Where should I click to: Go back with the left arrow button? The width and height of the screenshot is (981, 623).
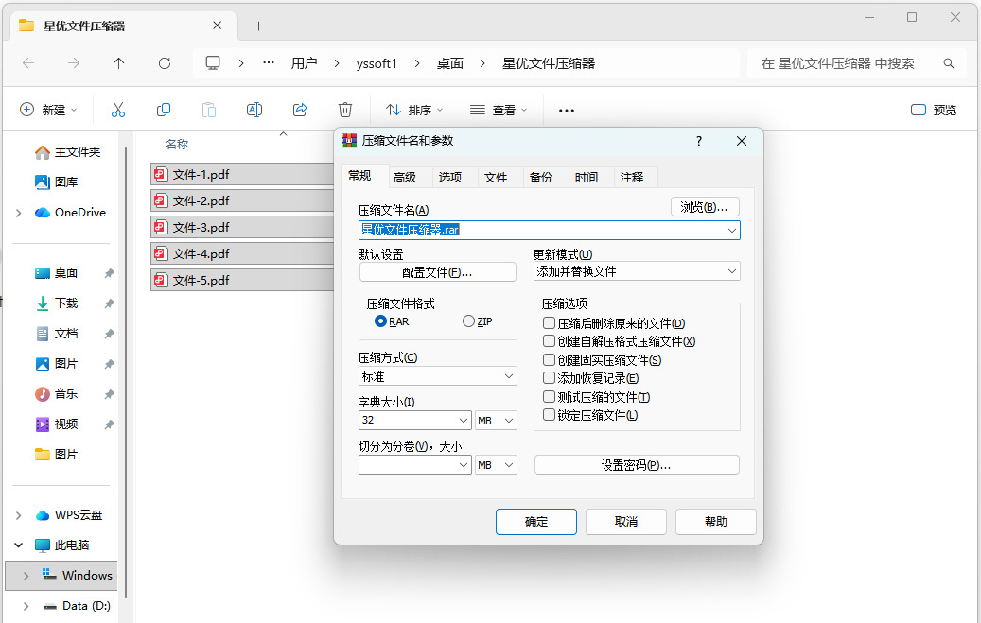point(28,63)
